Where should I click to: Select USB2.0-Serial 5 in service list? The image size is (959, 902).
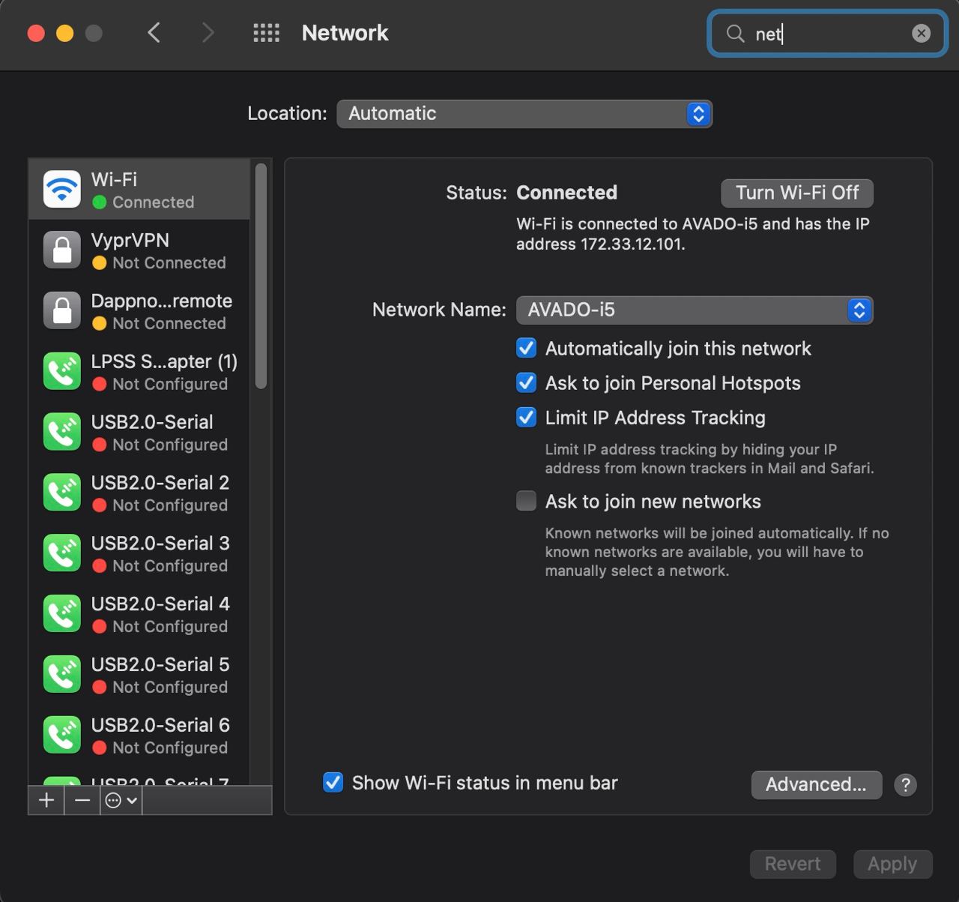click(x=160, y=675)
